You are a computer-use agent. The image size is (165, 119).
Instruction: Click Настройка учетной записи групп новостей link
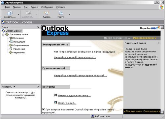click(x=80, y=75)
